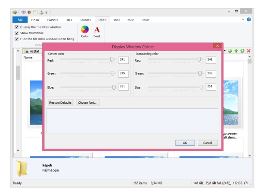Click the Restore Defaults button
The image size is (266, 195).
point(60,103)
